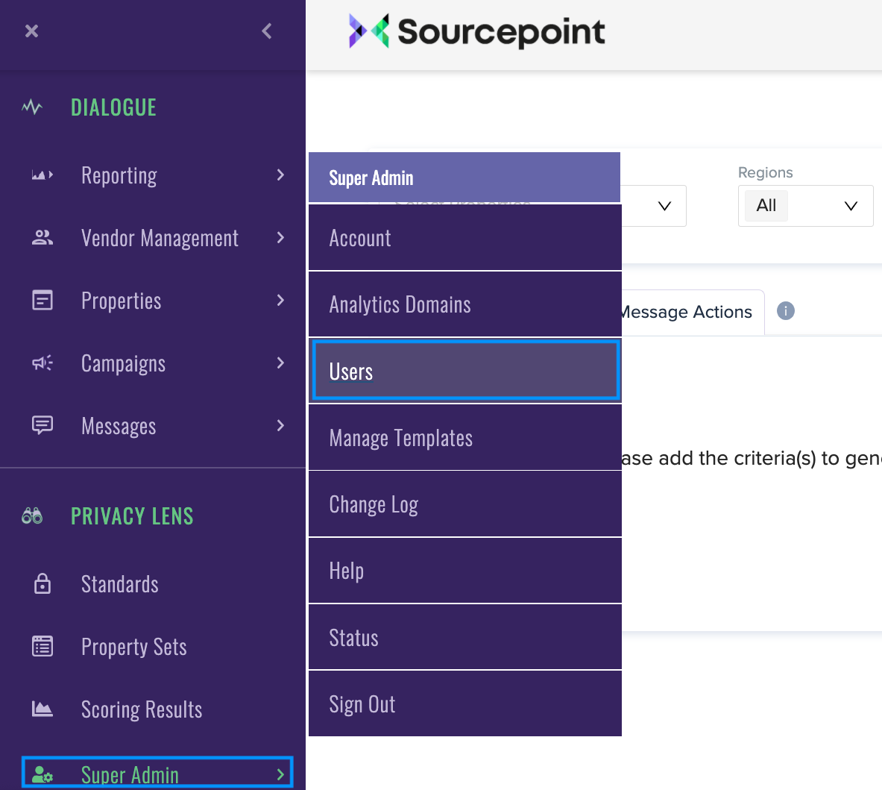
Task: Click the Messages chat bubble icon
Action: pyautogui.click(x=42, y=425)
